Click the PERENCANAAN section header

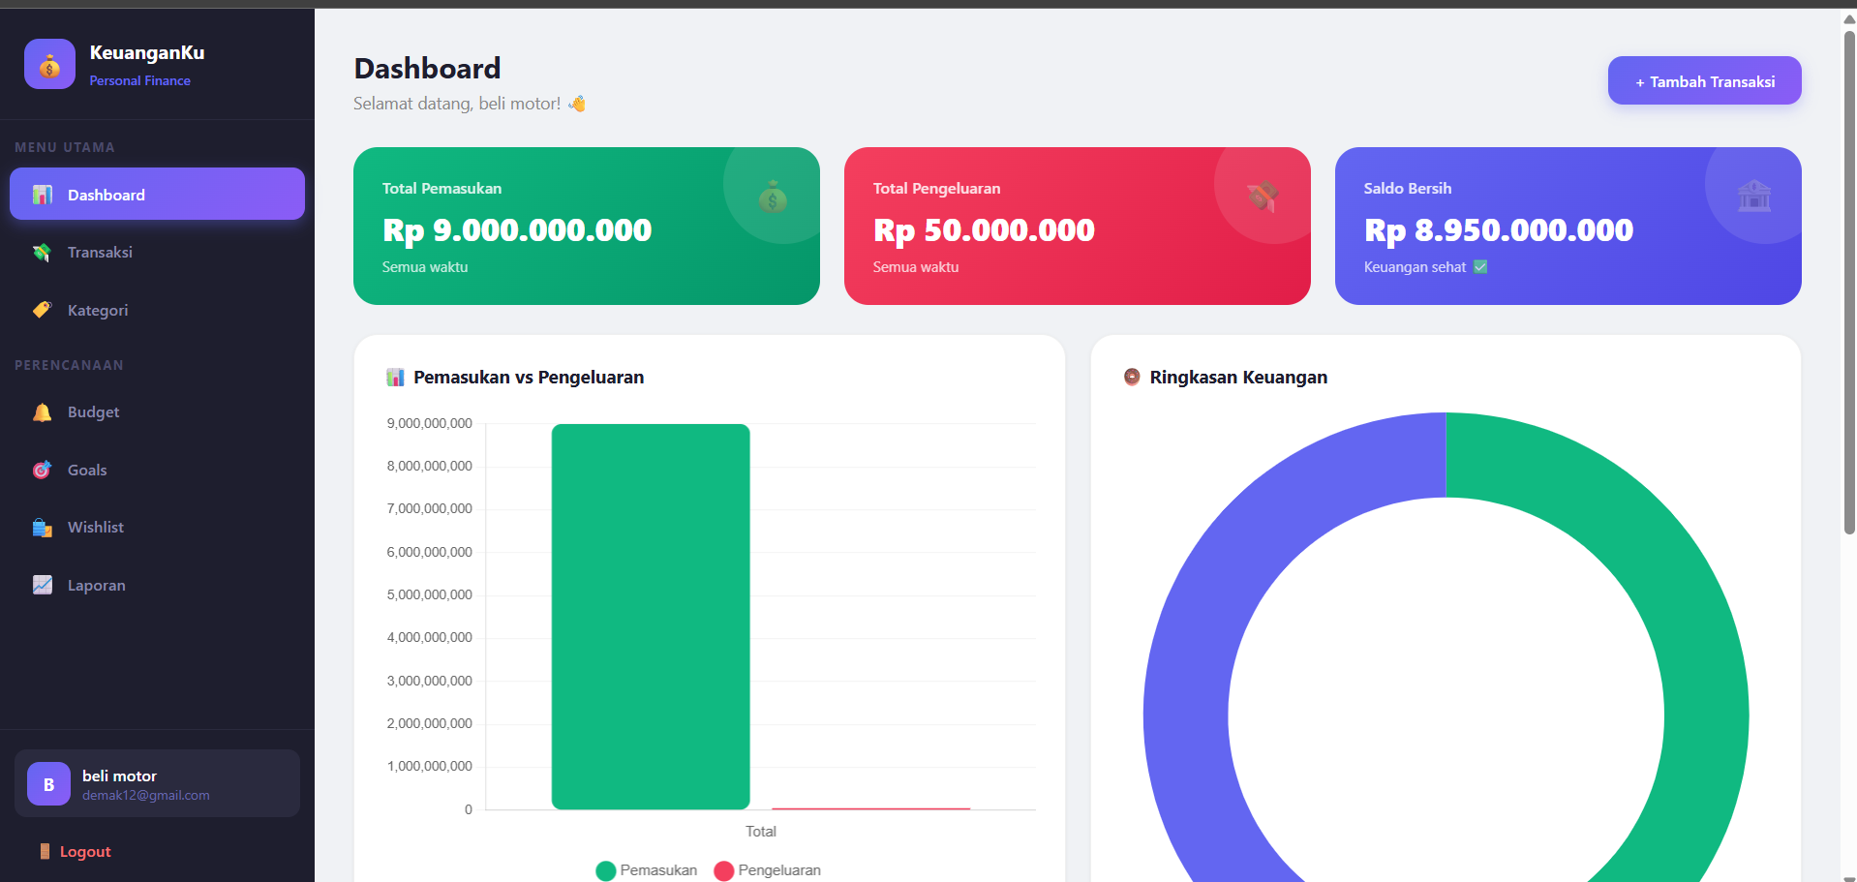pos(69,366)
